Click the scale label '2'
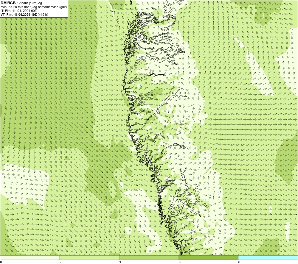The image size is (298, 264). tap(60, 262)
